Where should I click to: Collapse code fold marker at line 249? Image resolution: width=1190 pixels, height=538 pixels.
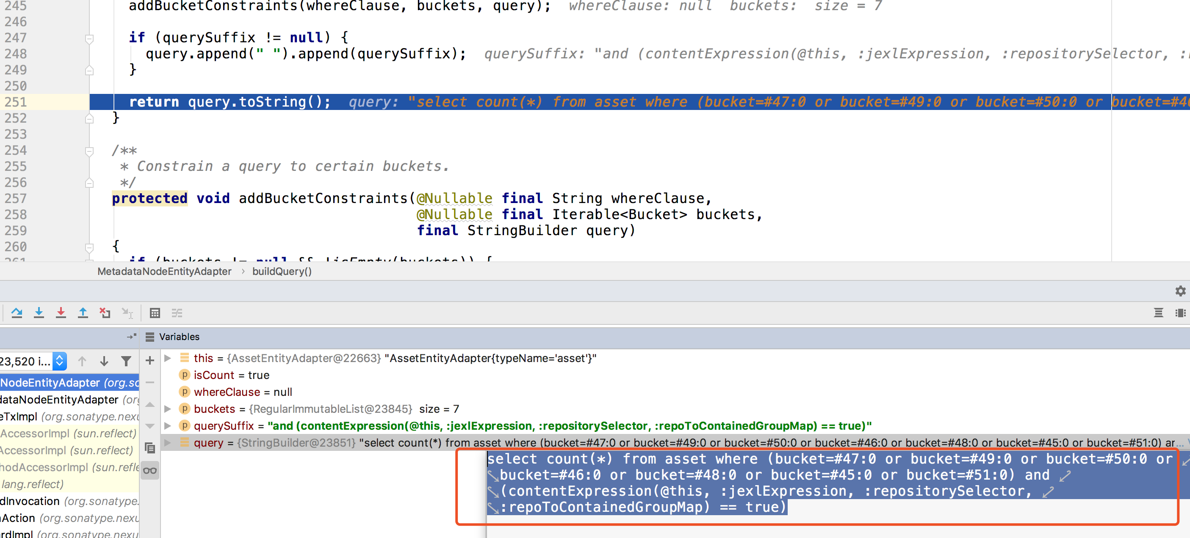[90, 71]
